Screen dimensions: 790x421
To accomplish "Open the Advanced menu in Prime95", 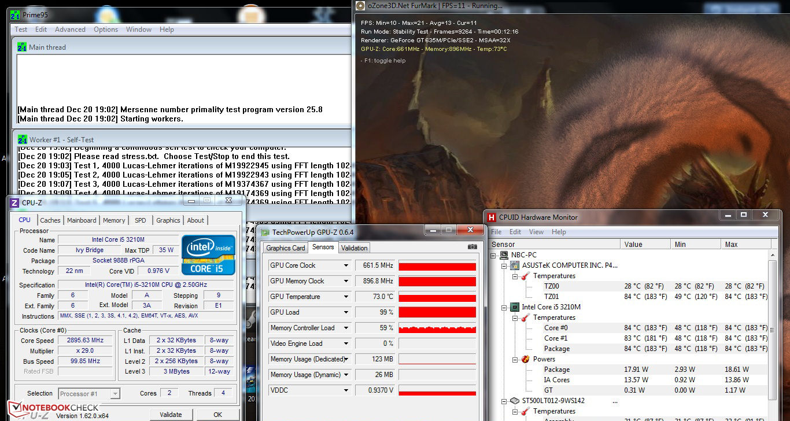I will click(70, 29).
